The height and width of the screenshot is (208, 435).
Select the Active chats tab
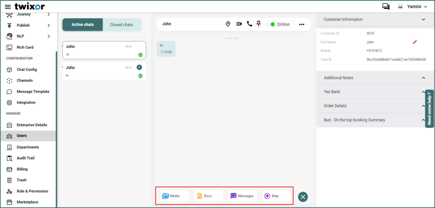pyautogui.click(x=83, y=24)
